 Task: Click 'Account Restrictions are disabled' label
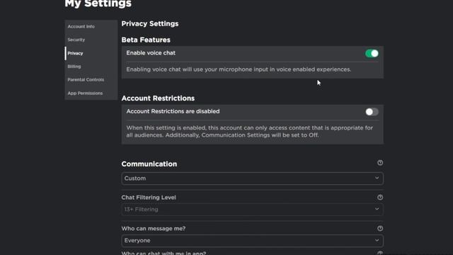(173, 111)
